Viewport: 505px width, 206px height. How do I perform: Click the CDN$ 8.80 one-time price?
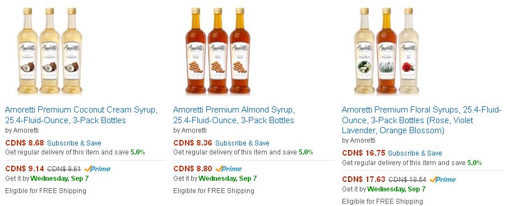[193, 168]
